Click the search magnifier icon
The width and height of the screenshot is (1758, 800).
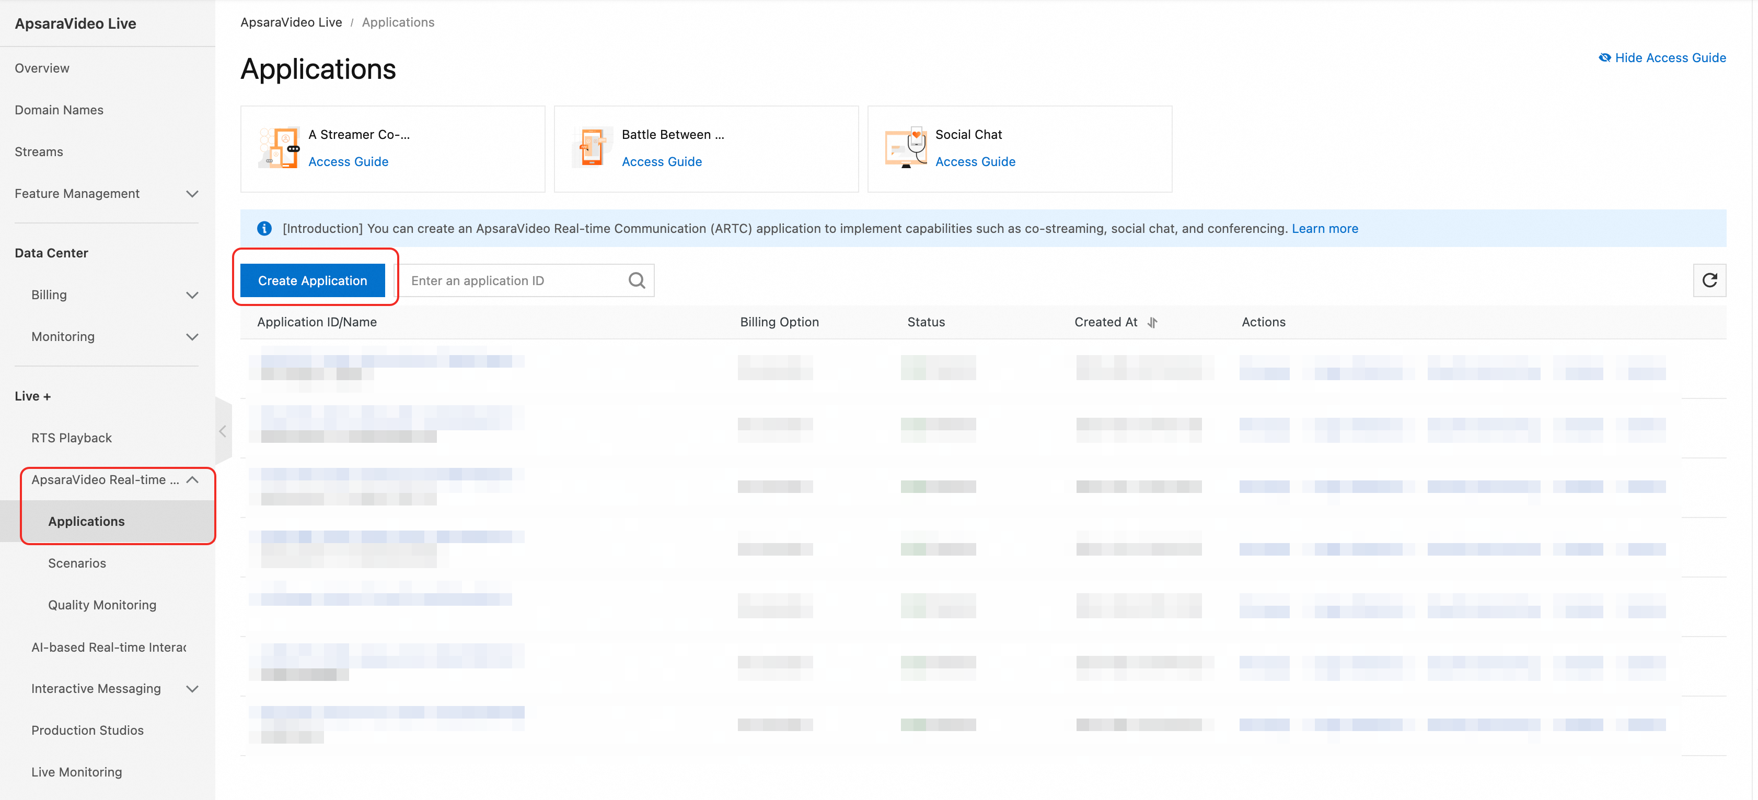pyautogui.click(x=636, y=280)
